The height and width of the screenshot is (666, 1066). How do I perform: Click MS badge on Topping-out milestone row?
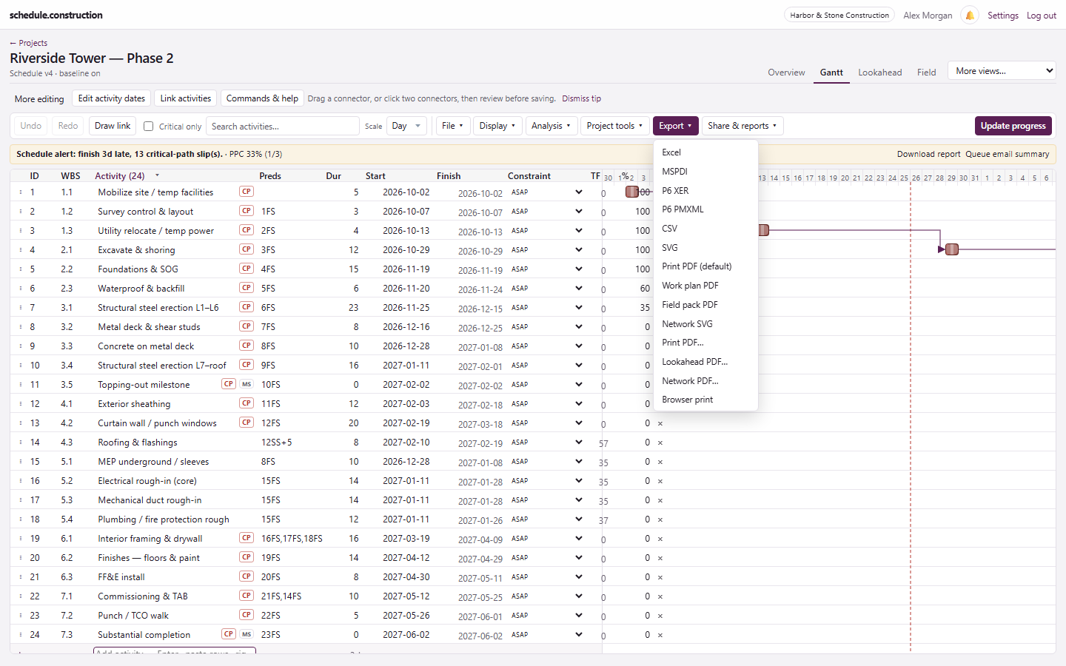[247, 384]
